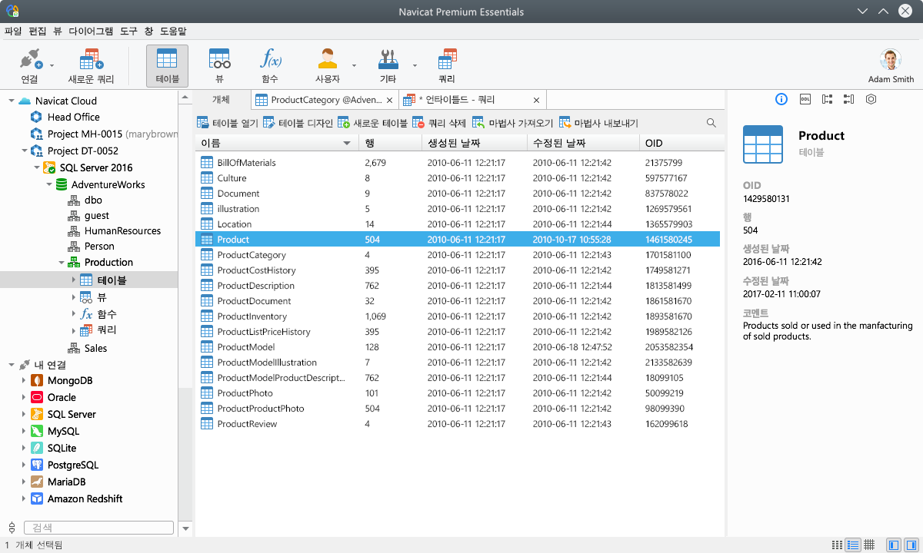Switch to ER diagram view in status bar
923x553 pixels.
click(869, 545)
